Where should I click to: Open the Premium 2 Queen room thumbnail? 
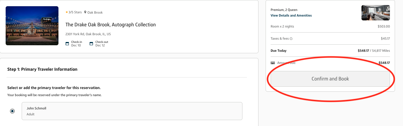(x=375, y=13)
